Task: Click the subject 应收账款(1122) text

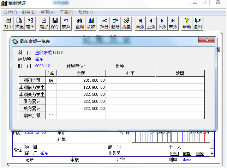Action: pyautogui.click(x=50, y=52)
